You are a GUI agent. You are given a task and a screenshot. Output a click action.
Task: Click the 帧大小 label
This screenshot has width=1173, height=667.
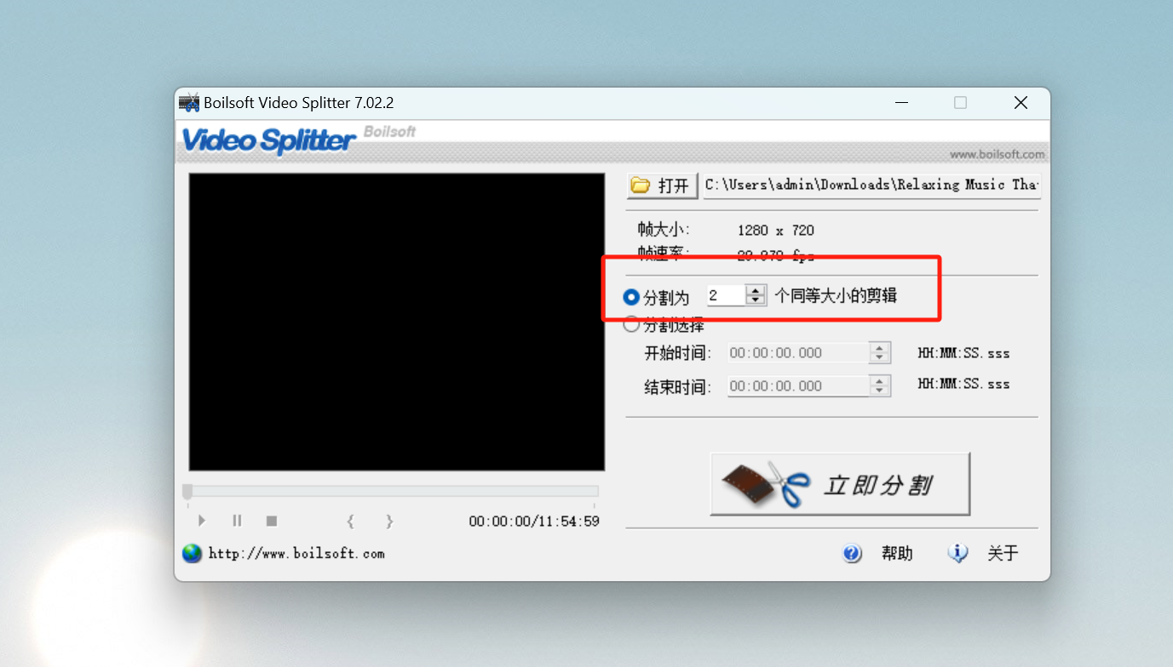[x=664, y=230]
